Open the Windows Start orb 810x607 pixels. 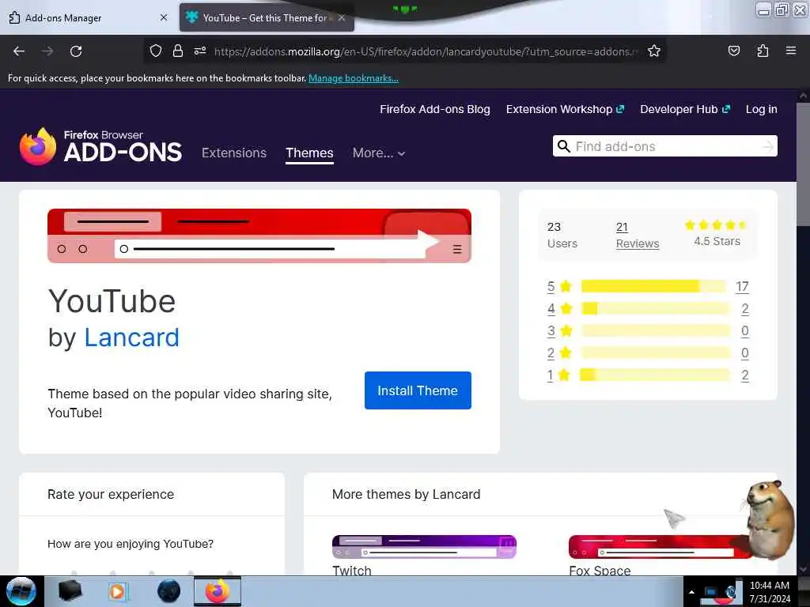(21, 591)
